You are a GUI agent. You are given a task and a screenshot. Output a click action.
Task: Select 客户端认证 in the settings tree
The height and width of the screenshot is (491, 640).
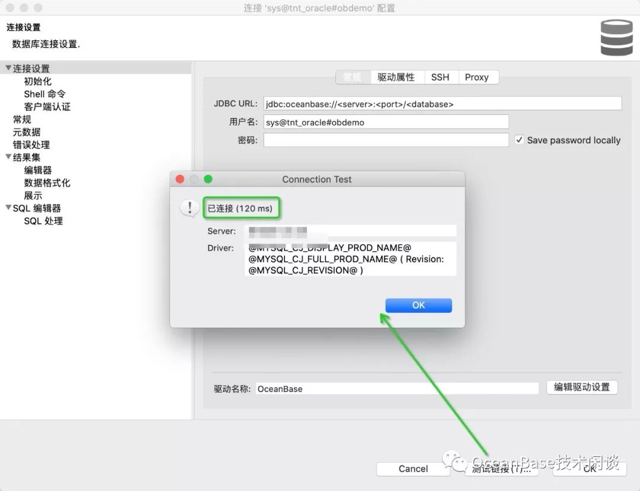[x=47, y=107]
